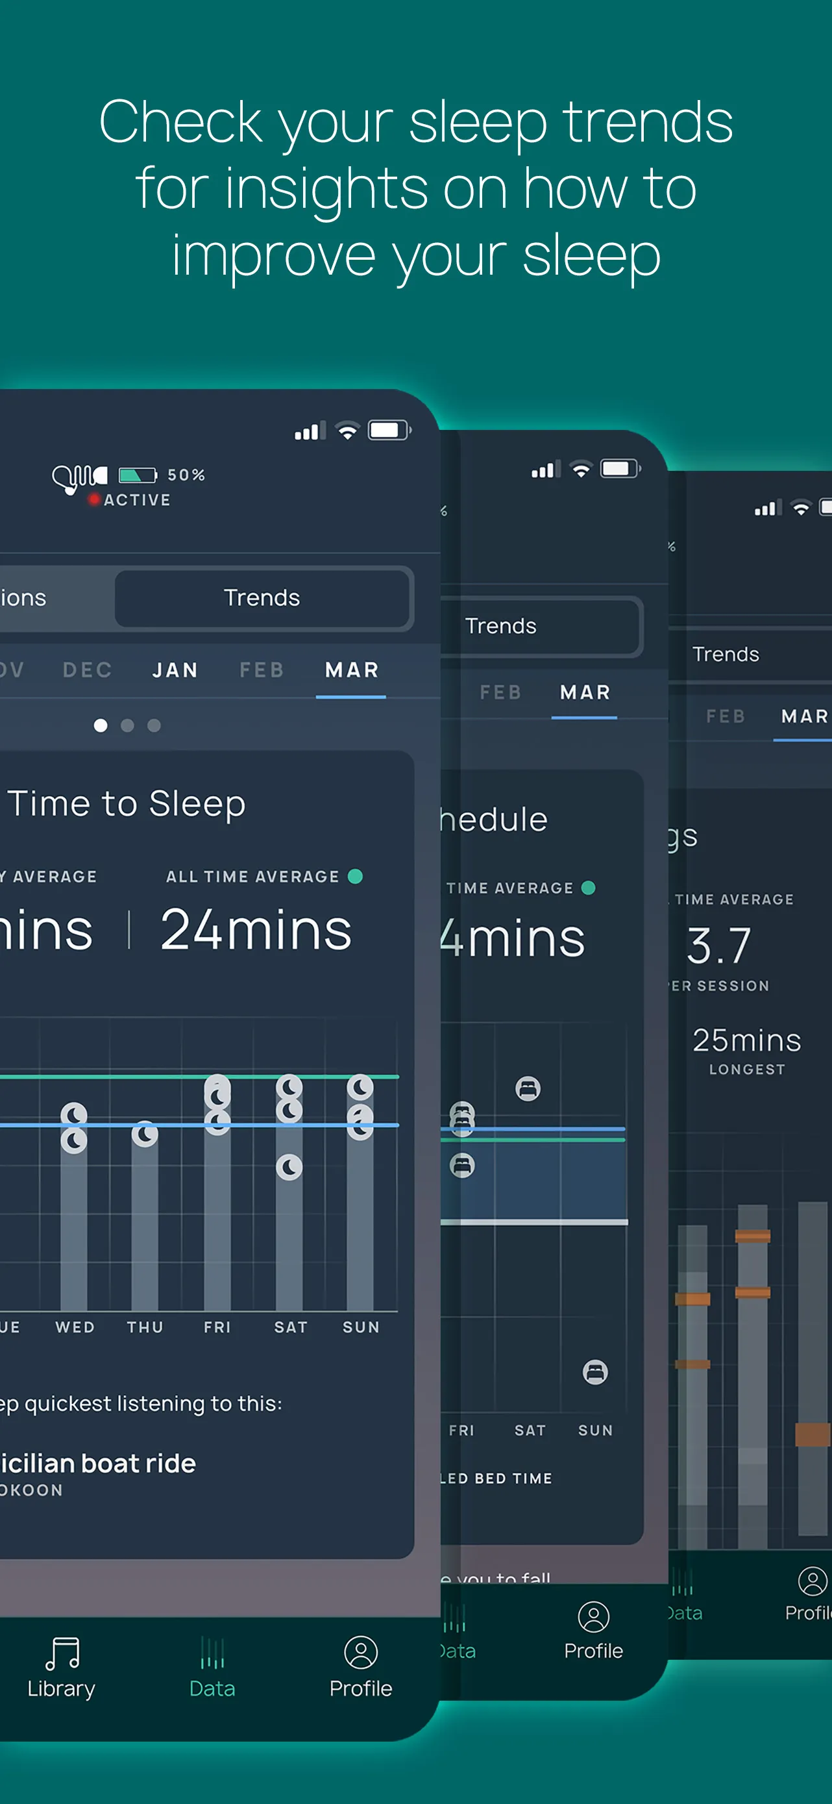Tap Profile person icon in the rightmost phone
The image size is (832, 1804).
pos(813,1581)
